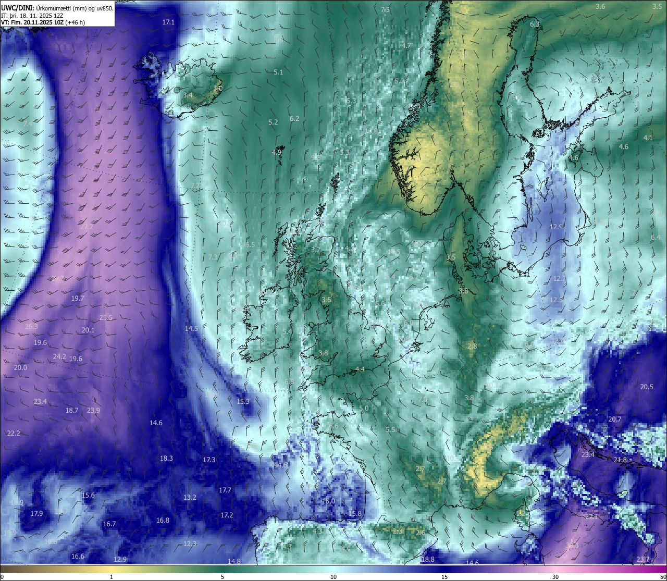Click the 20.7 value on the map

click(615, 419)
